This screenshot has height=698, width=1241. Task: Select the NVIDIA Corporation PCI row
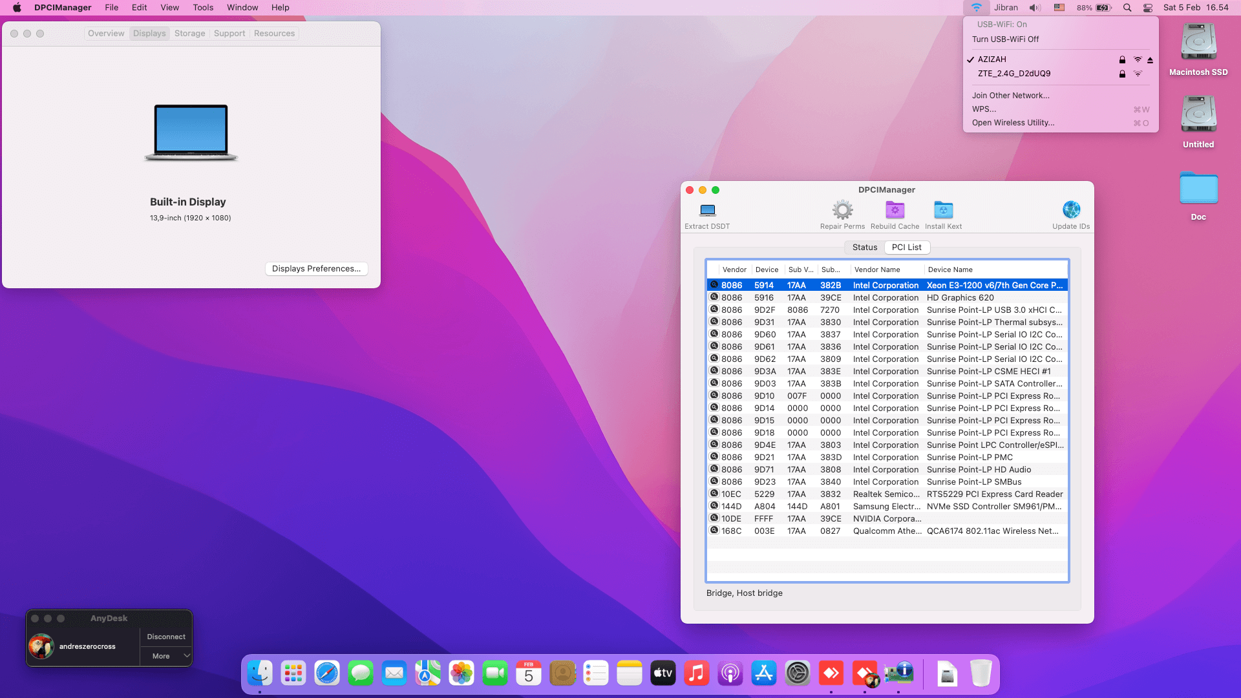887,519
